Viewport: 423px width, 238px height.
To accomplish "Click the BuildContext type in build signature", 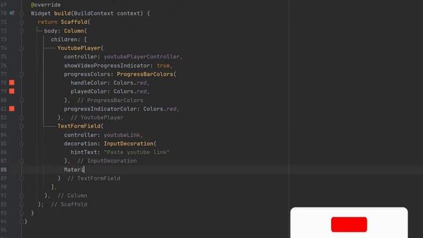I will 94,13.
